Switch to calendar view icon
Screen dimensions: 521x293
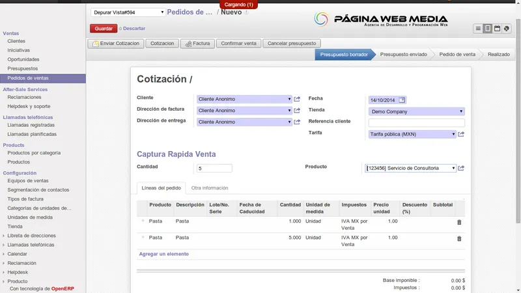pyautogui.click(x=497, y=29)
